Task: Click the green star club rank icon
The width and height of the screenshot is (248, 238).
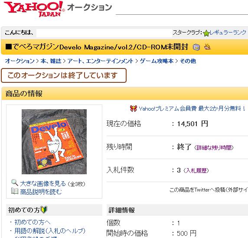Action: (x=206, y=33)
